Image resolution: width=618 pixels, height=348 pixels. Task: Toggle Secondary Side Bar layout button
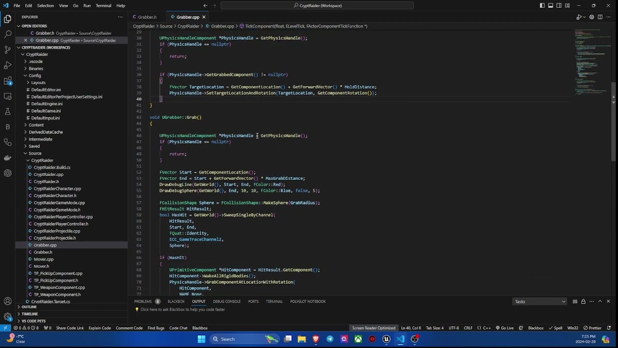click(559, 6)
